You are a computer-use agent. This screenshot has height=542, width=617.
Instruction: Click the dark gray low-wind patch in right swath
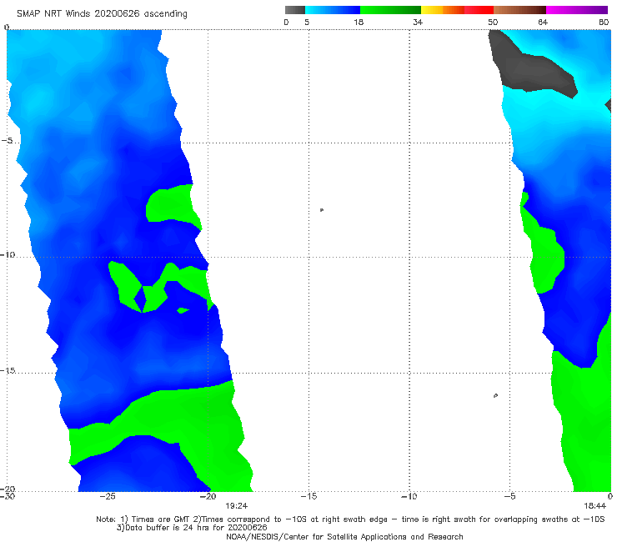(531, 65)
